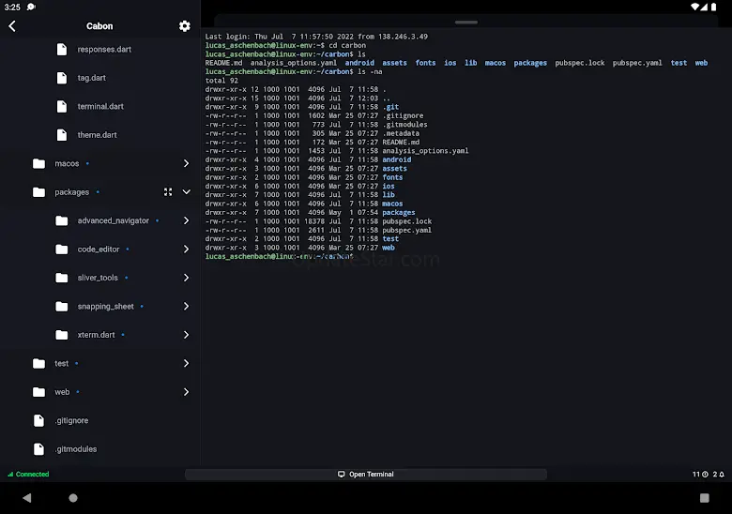Viewport: 732px width, 514px height.
Task: Click the connection signal icon in status bar
Action: pos(10,475)
